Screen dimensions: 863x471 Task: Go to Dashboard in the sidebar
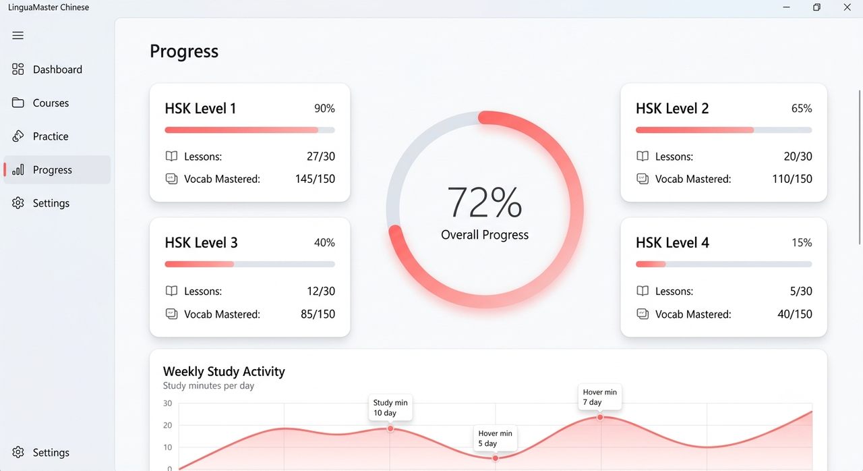[x=57, y=69]
